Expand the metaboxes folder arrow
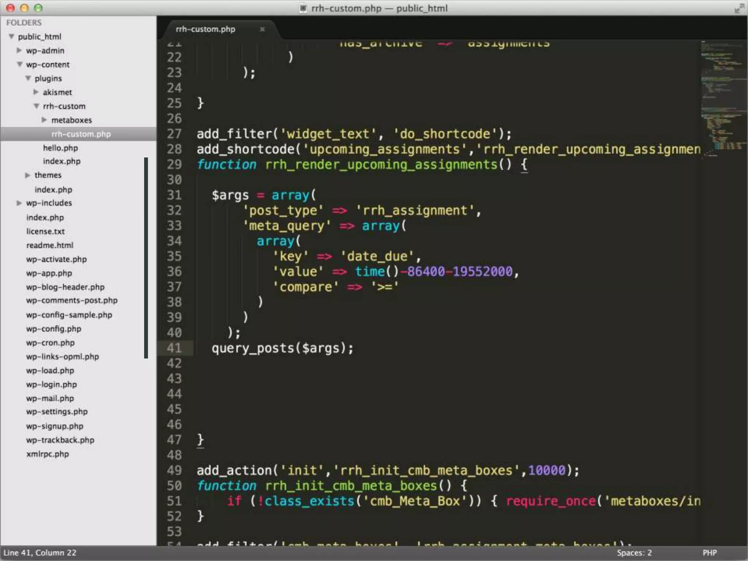Image resolution: width=748 pixels, height=561 pixels. click(x=44, y=120)
